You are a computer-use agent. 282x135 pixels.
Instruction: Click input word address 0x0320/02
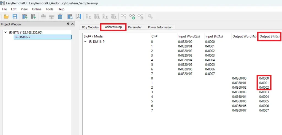(185, 51)
